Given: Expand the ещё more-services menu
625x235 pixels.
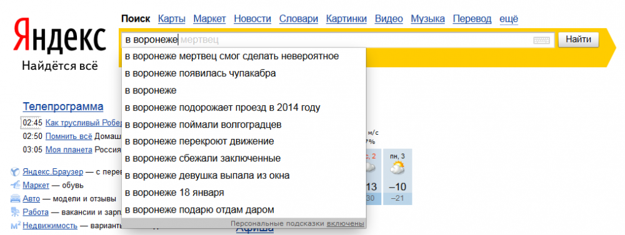Looking at the screenshot, I should click(509, 19).
